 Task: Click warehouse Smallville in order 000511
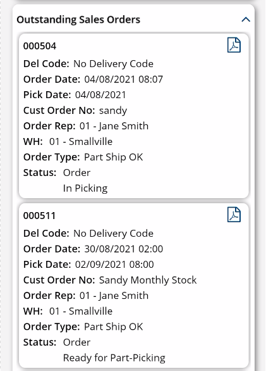tap(81, 311)
